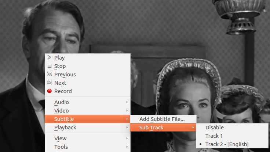Click the Audio menu label
Viewport: 270px width, 152px height.
coord(61,102)
